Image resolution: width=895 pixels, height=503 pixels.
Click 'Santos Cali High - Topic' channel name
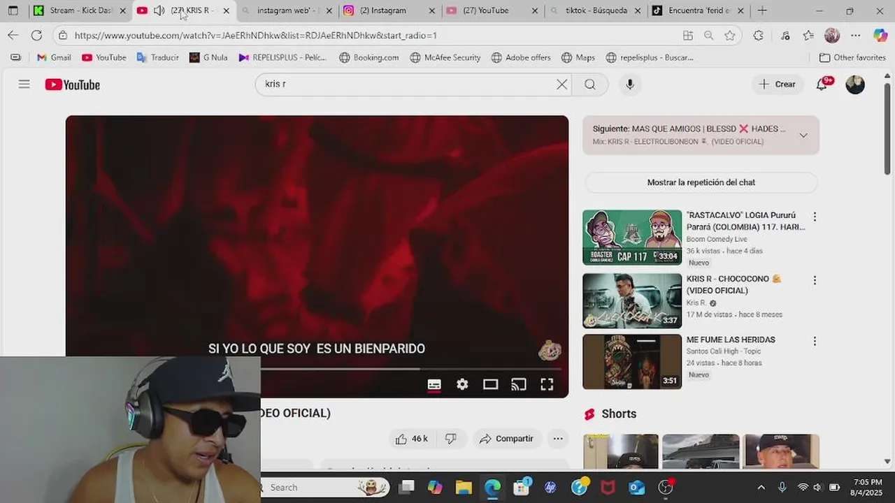coord(724,351)
